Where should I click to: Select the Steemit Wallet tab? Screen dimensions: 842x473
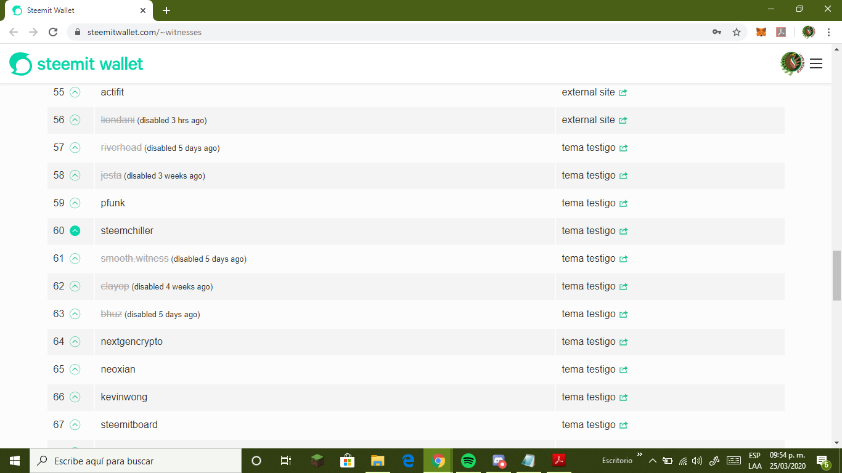click(x=78, y=10)
